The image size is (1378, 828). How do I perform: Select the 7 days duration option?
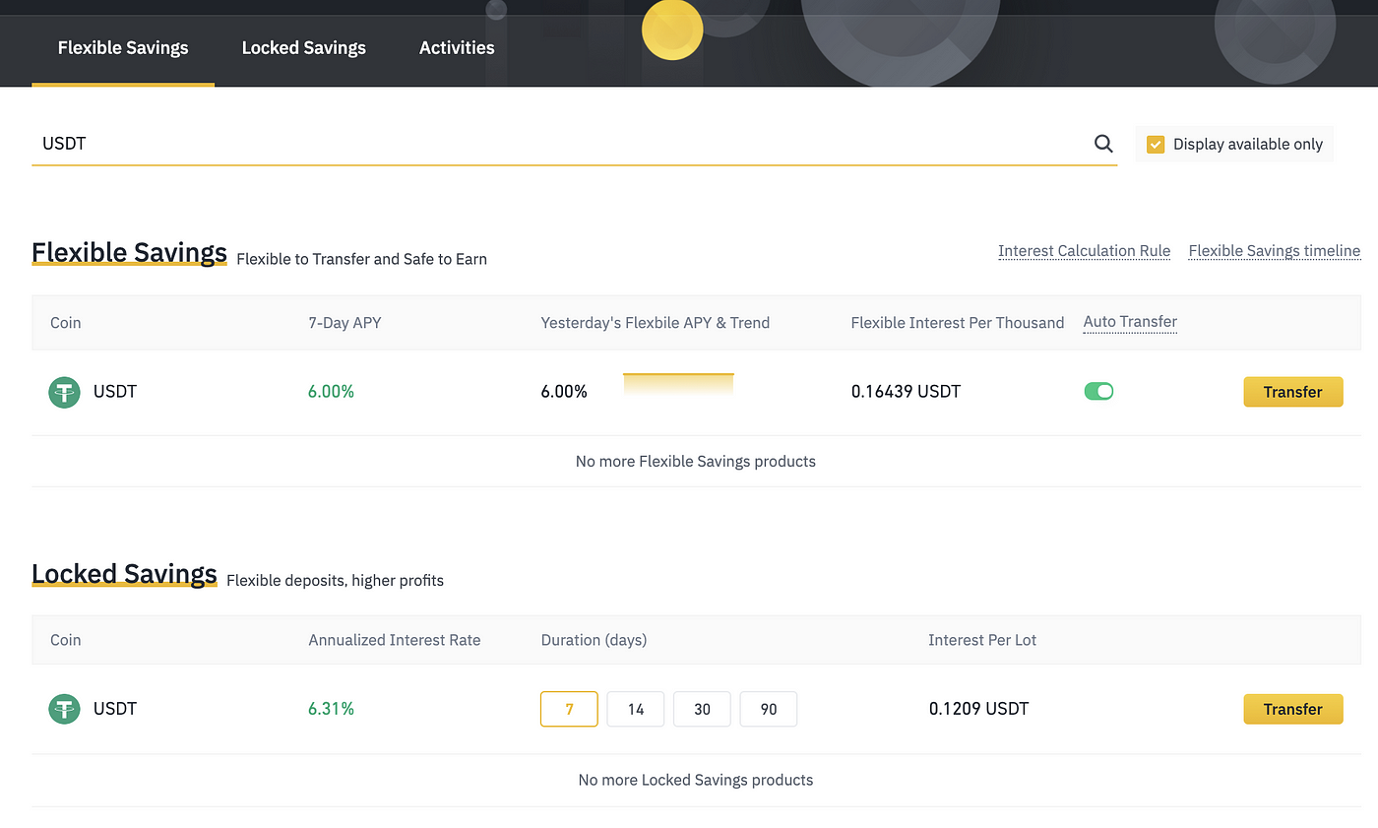[x=569, y=709]
